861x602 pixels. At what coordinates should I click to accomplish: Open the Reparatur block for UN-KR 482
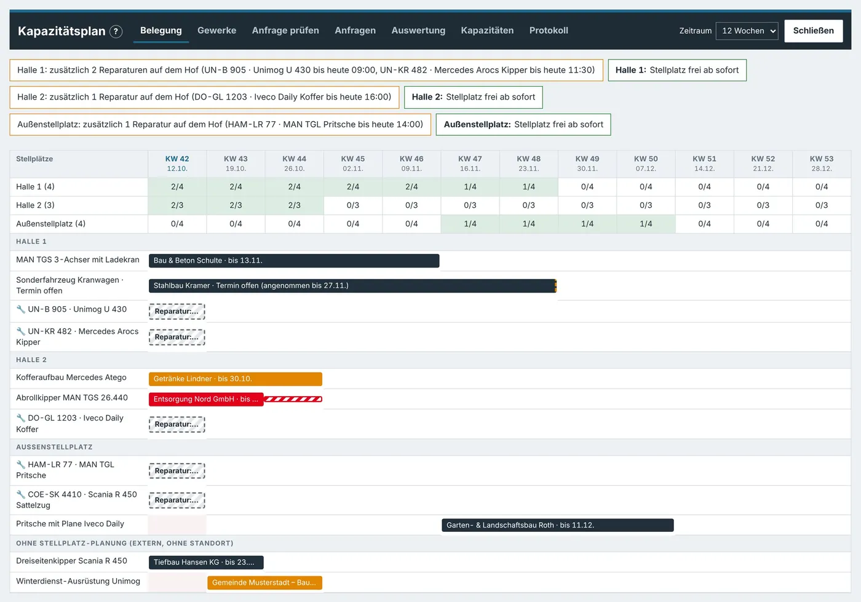(x=177, y=337)
